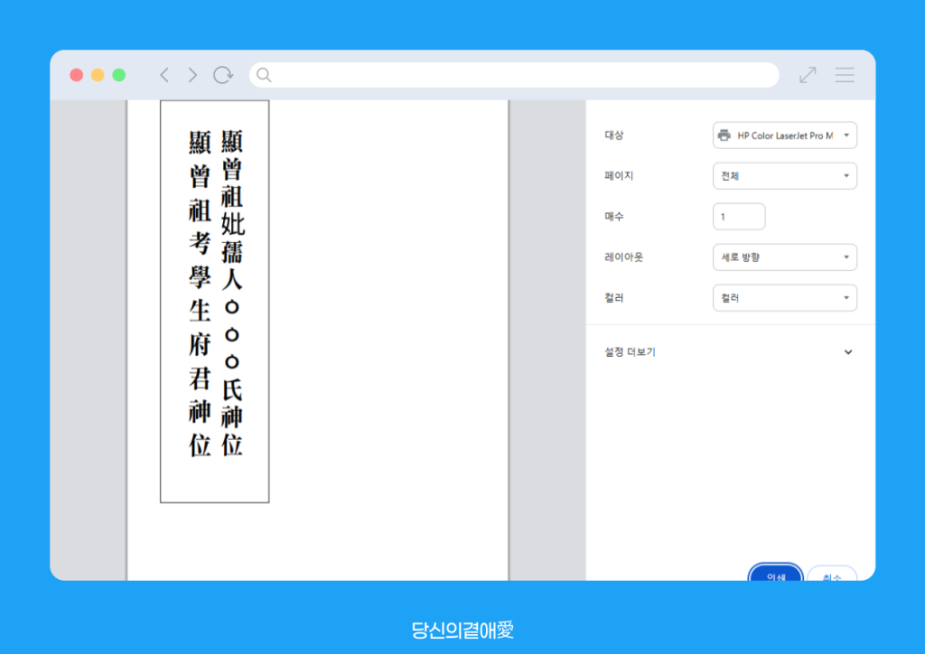Click the yellow minimize dot
Image resolution: width=925 pixels, height=654 pixels.
point(98,75)
